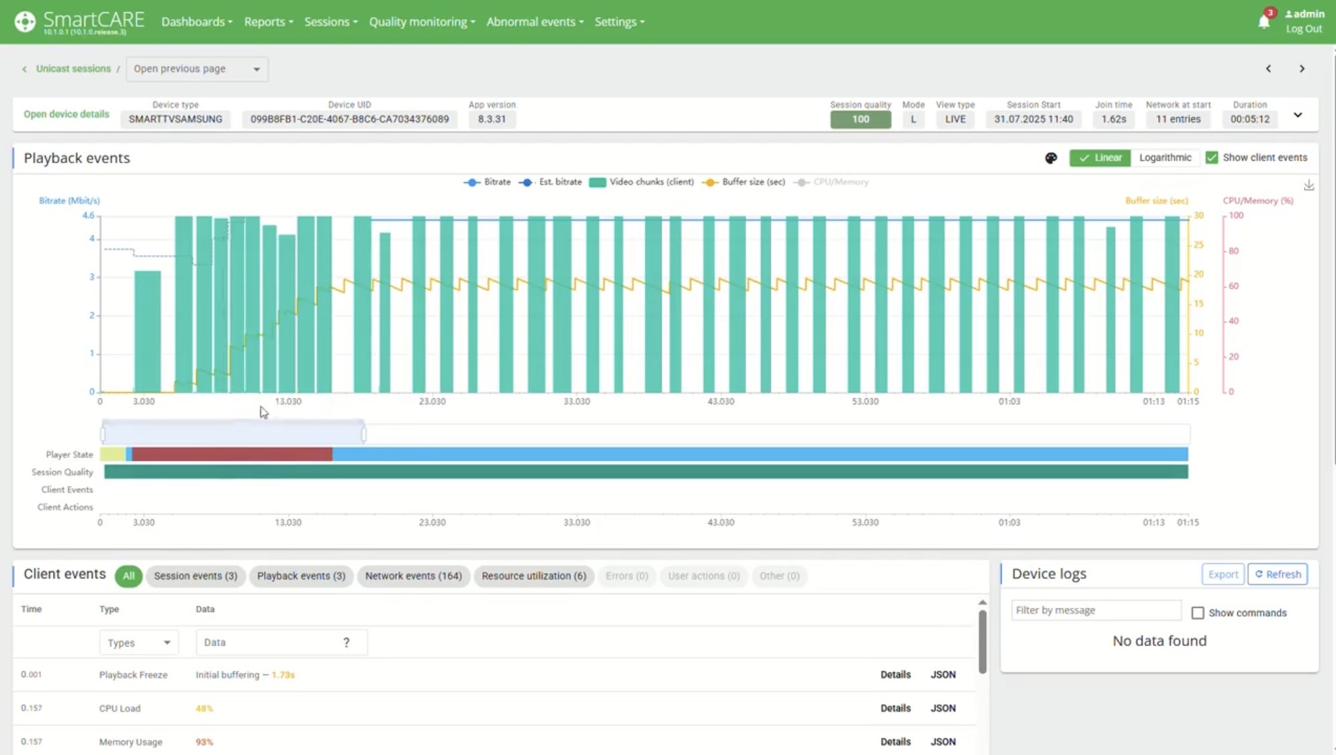Select the Other (0) tab

pyautogui.click(x=779, y=576)
